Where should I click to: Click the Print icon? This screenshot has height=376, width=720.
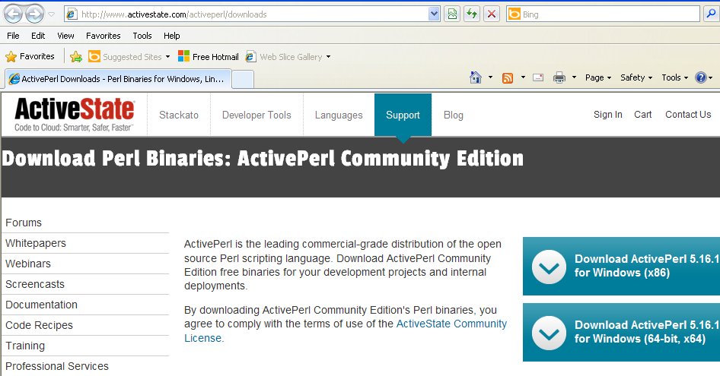[x=559, y=77]
